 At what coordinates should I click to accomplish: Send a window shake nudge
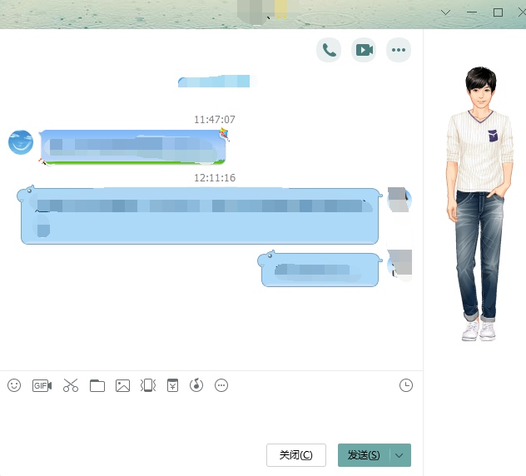pyautogui.click(x=148, y=385)
